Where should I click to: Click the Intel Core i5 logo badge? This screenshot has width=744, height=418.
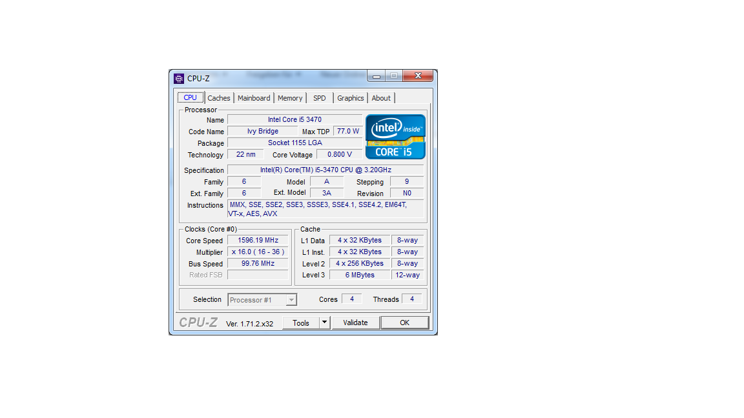point(395,137)
